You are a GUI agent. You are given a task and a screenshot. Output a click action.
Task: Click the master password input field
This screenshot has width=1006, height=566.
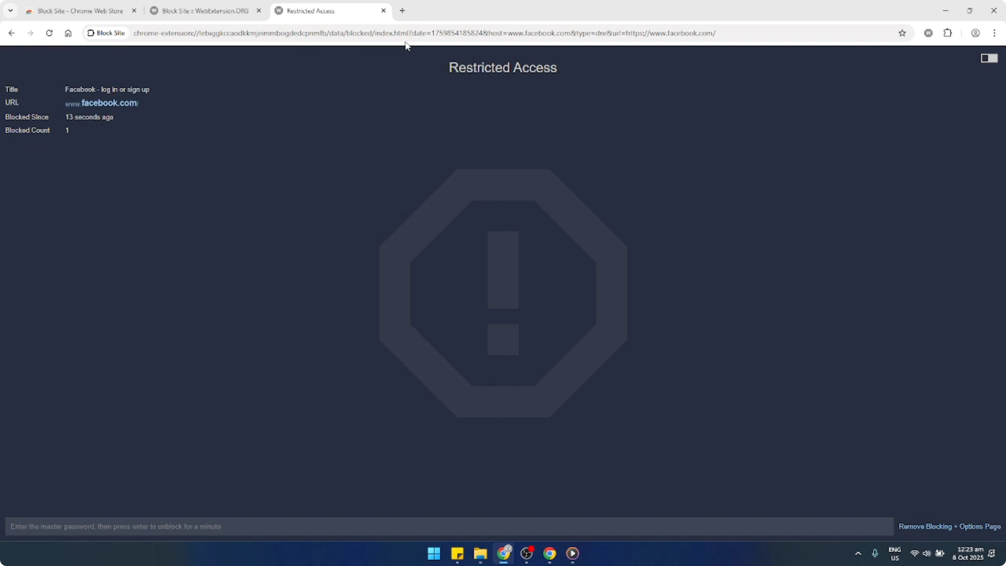click(x=449, y=527)
